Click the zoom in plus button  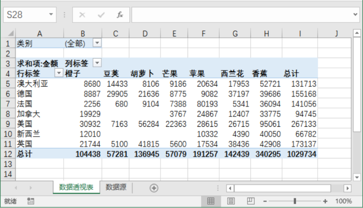point(325,201)
